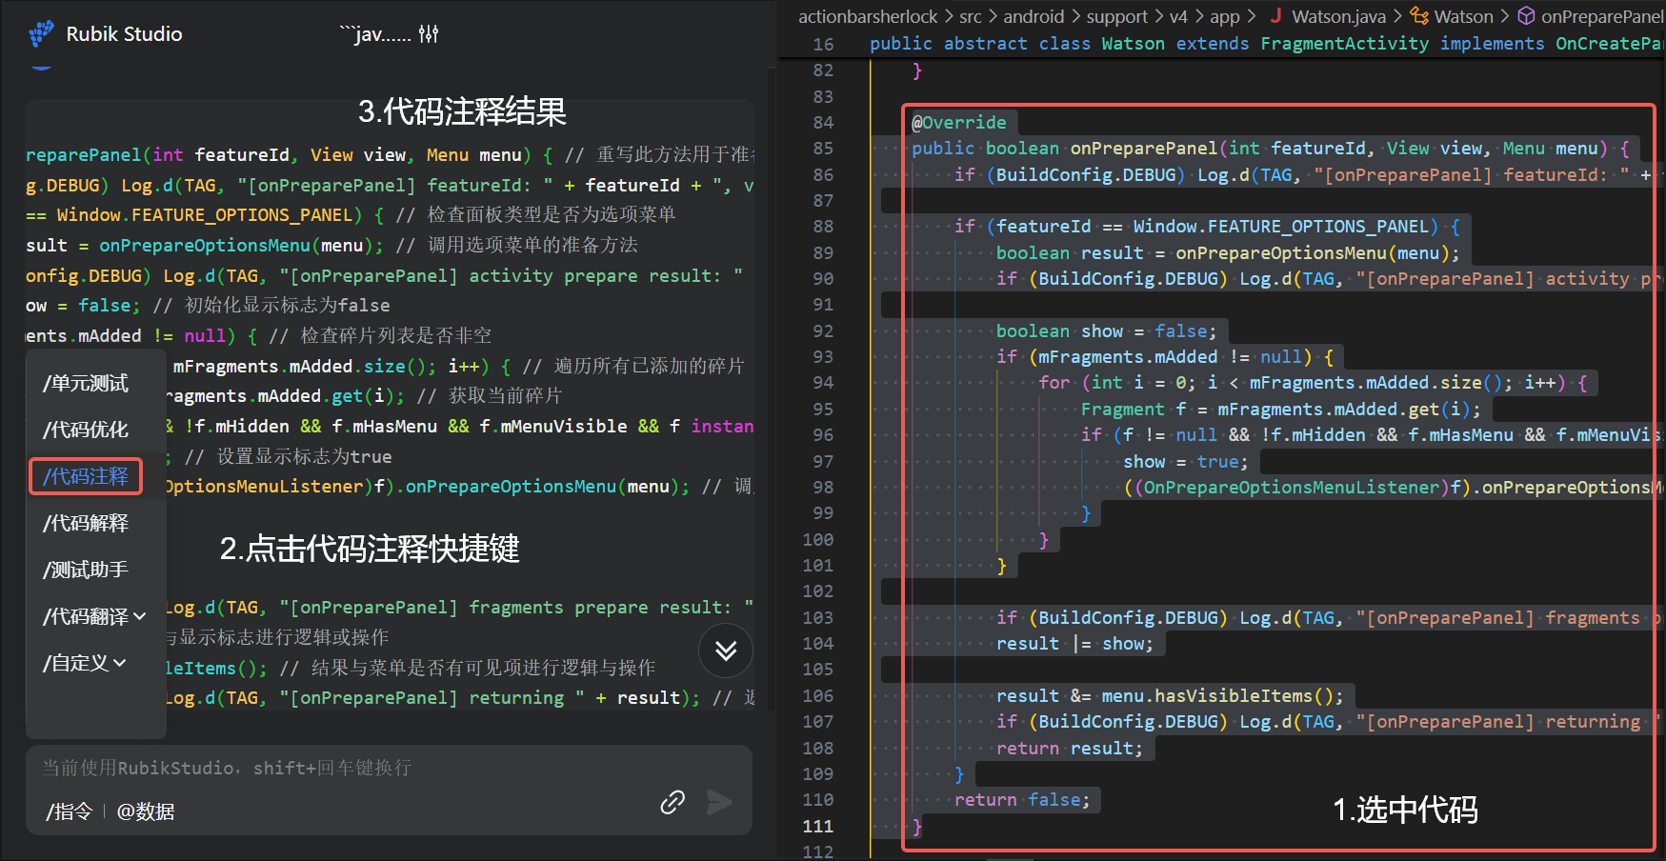This screenshot has height=861, width=1666.
Task: Click the @Override annotation in the editor
Action: point(959,122)
